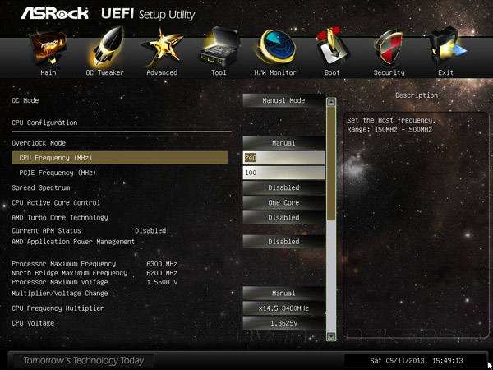Select the OC Tweaker rocket icon
The height and width of the screenshot is (370, 493).
coord(104,47)
